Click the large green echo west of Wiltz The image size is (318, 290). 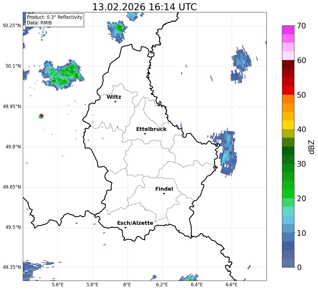click(x=62, y=75)
